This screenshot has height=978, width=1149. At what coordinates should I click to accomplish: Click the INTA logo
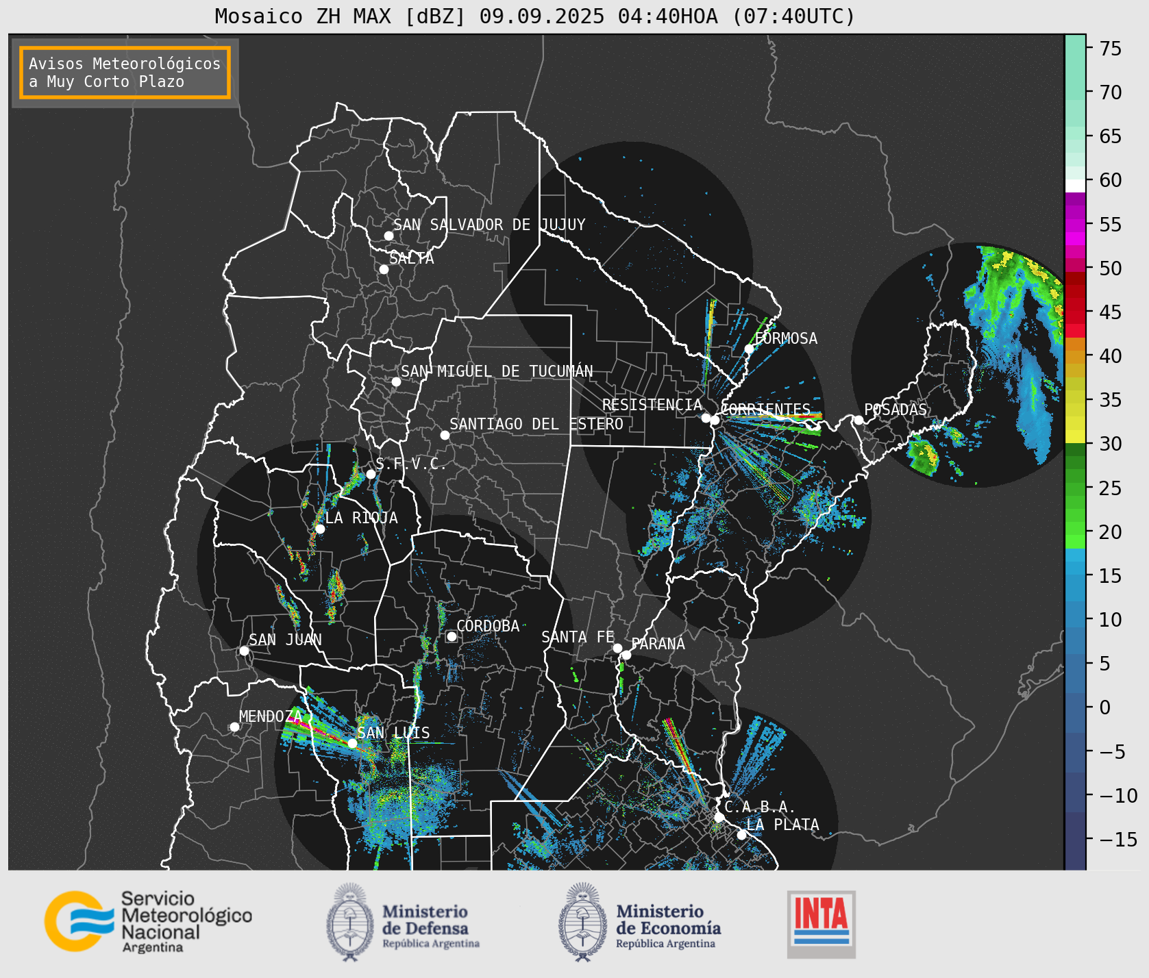tap(821, 924)
